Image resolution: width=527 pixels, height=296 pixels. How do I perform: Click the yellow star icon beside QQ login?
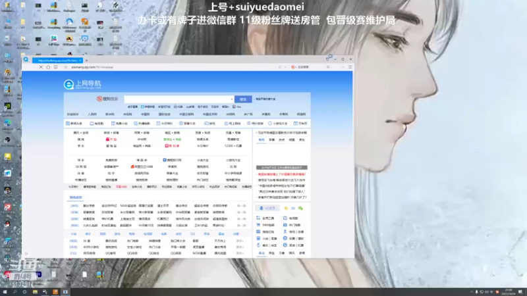[x=286, y=209]
